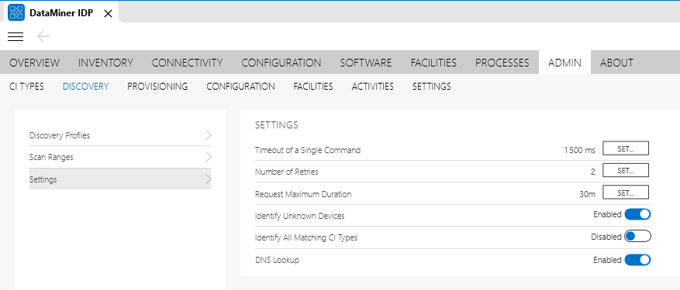Open Discovery Profiles in side list

tap(120, 135)
